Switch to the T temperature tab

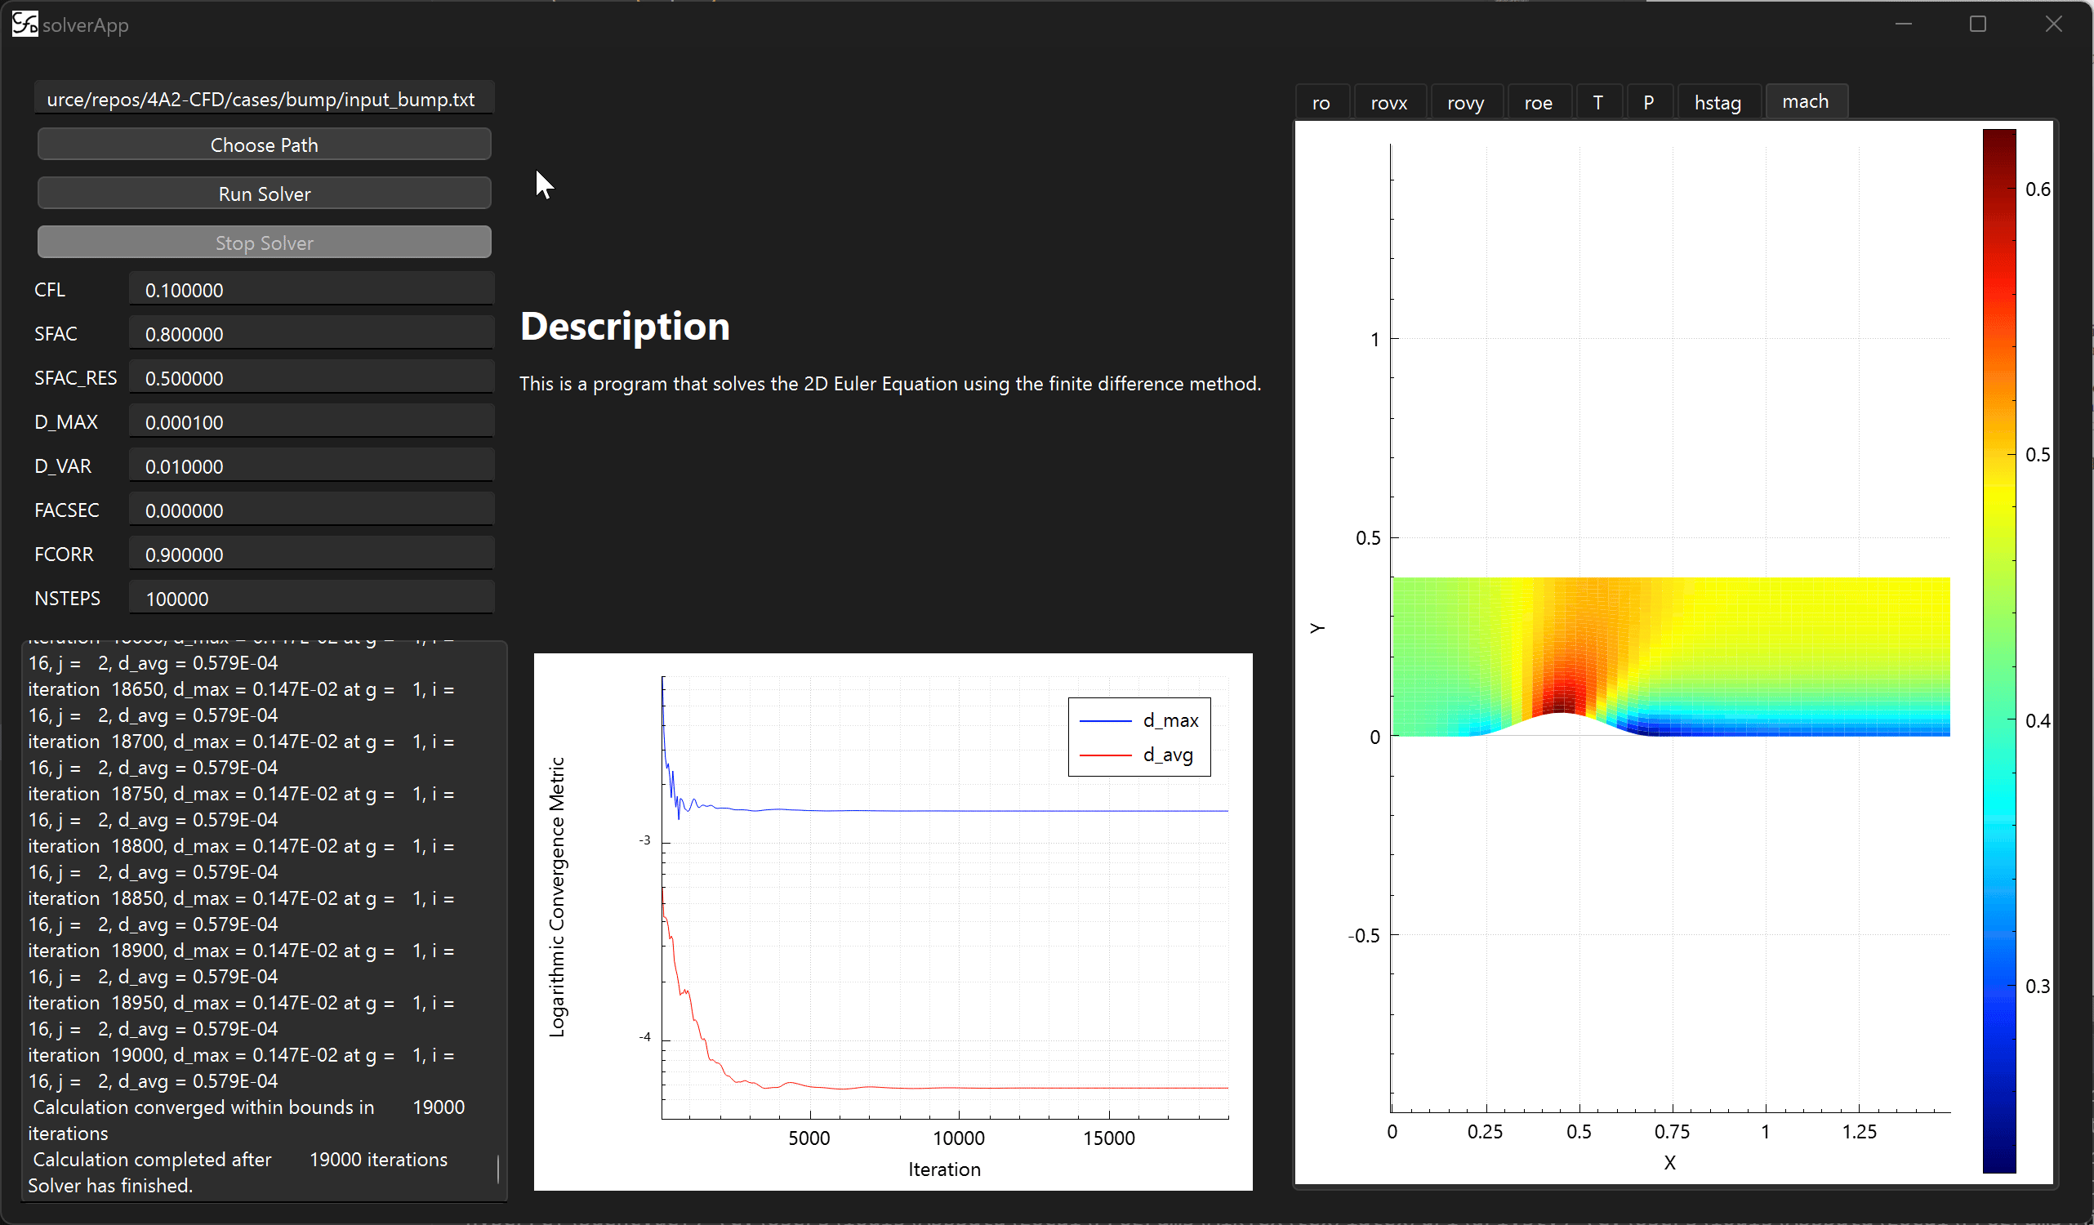(1597, 103)
